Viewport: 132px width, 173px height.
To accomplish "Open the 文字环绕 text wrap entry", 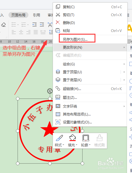I will 90,106.
